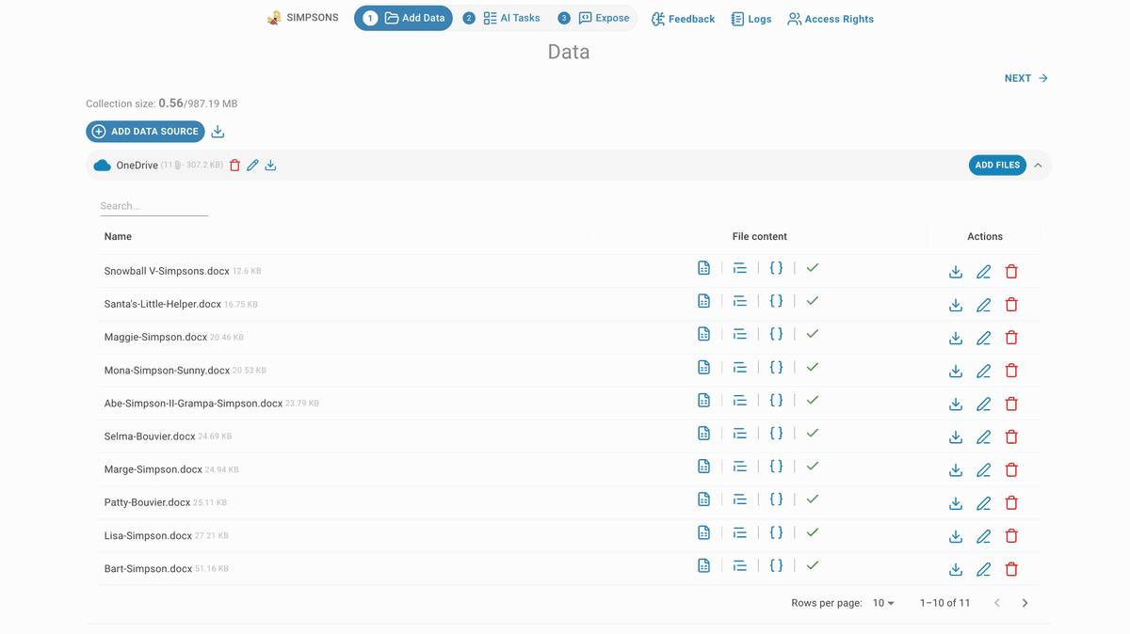
Task: Delete Mona-Simpson-Sunny.docx
Action: pos(1011,371)
